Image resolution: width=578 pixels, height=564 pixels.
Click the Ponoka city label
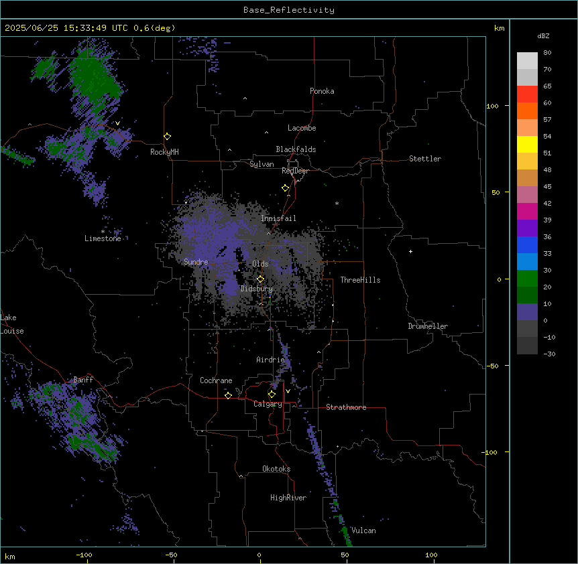click(x=322, y=91)
